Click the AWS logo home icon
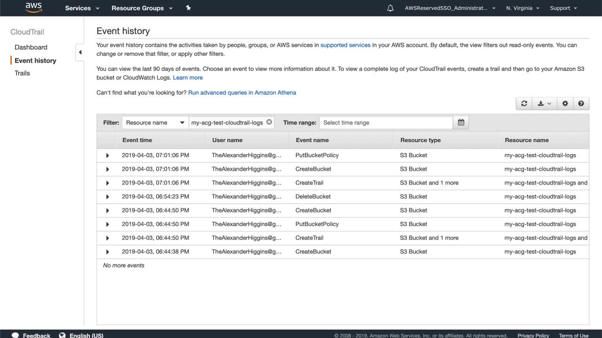 coord(33,8)
